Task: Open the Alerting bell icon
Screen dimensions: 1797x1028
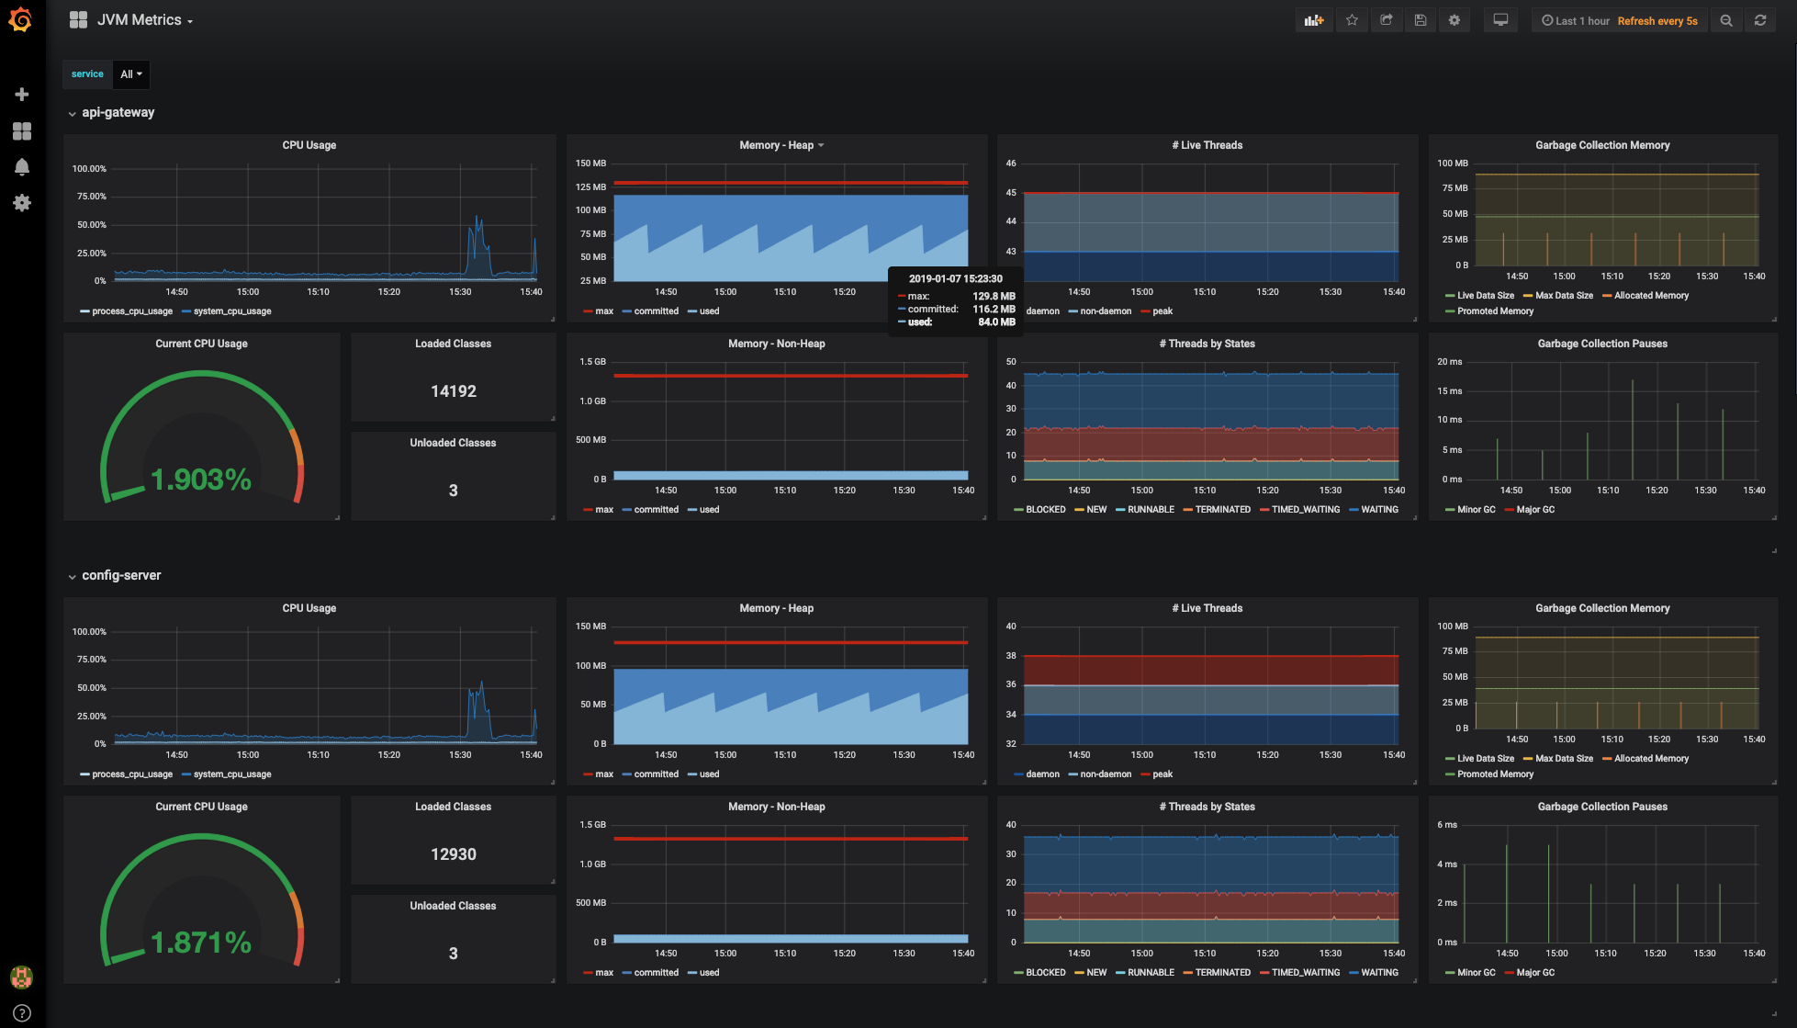Action: (22, 166)
